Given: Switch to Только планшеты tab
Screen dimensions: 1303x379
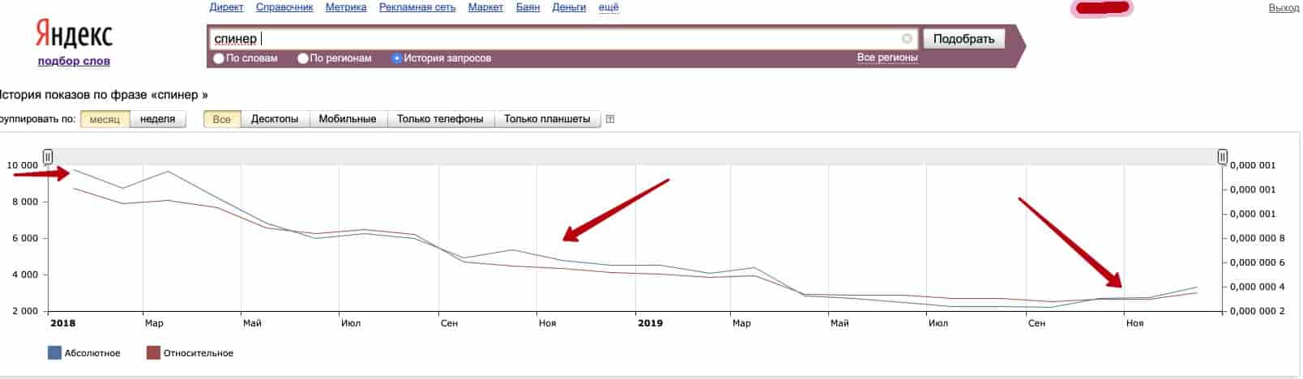Looking at the screenshot, I should tap(547, 119).
